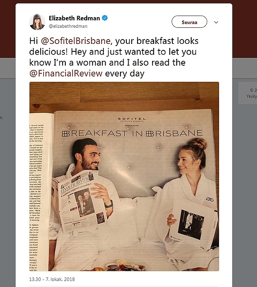Open the @elizabethredman handle
This screenshot has width=257, height=287.
[68, 26]
